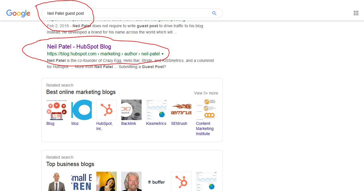Image resolution: width=364 pixels, height=191 pixels.
Task: Open the woman on yellow background thumbnail
Action: 107,181
